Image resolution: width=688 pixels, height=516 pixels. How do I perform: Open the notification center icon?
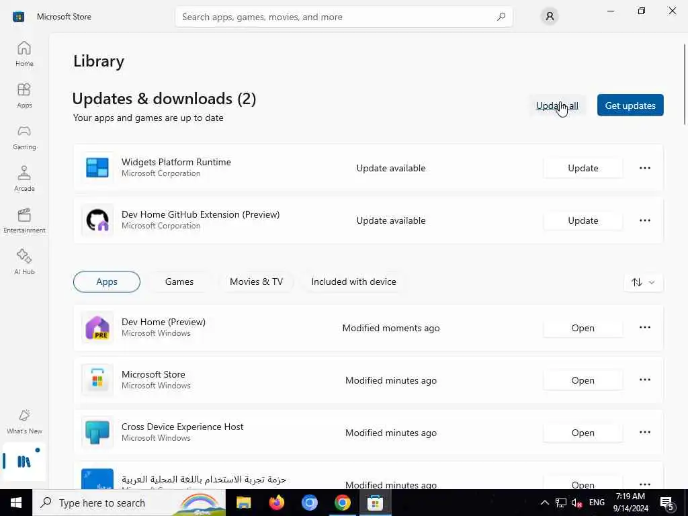(x=667, y=503)
